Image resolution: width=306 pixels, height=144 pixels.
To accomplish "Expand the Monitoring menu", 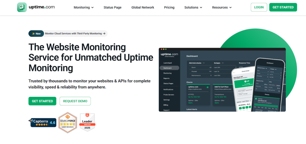I will pyautogui.click(x=84, y=7).
